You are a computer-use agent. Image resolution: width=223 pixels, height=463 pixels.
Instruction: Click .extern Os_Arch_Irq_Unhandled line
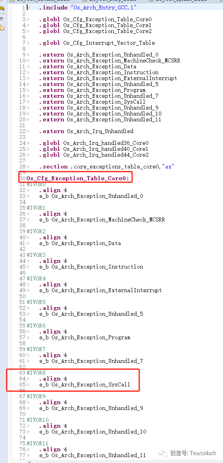coord(87,131)
